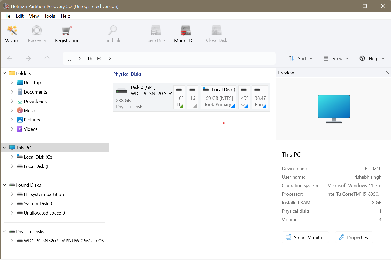
Task: Click the Mount Disk icon
Action: [186, 30]
